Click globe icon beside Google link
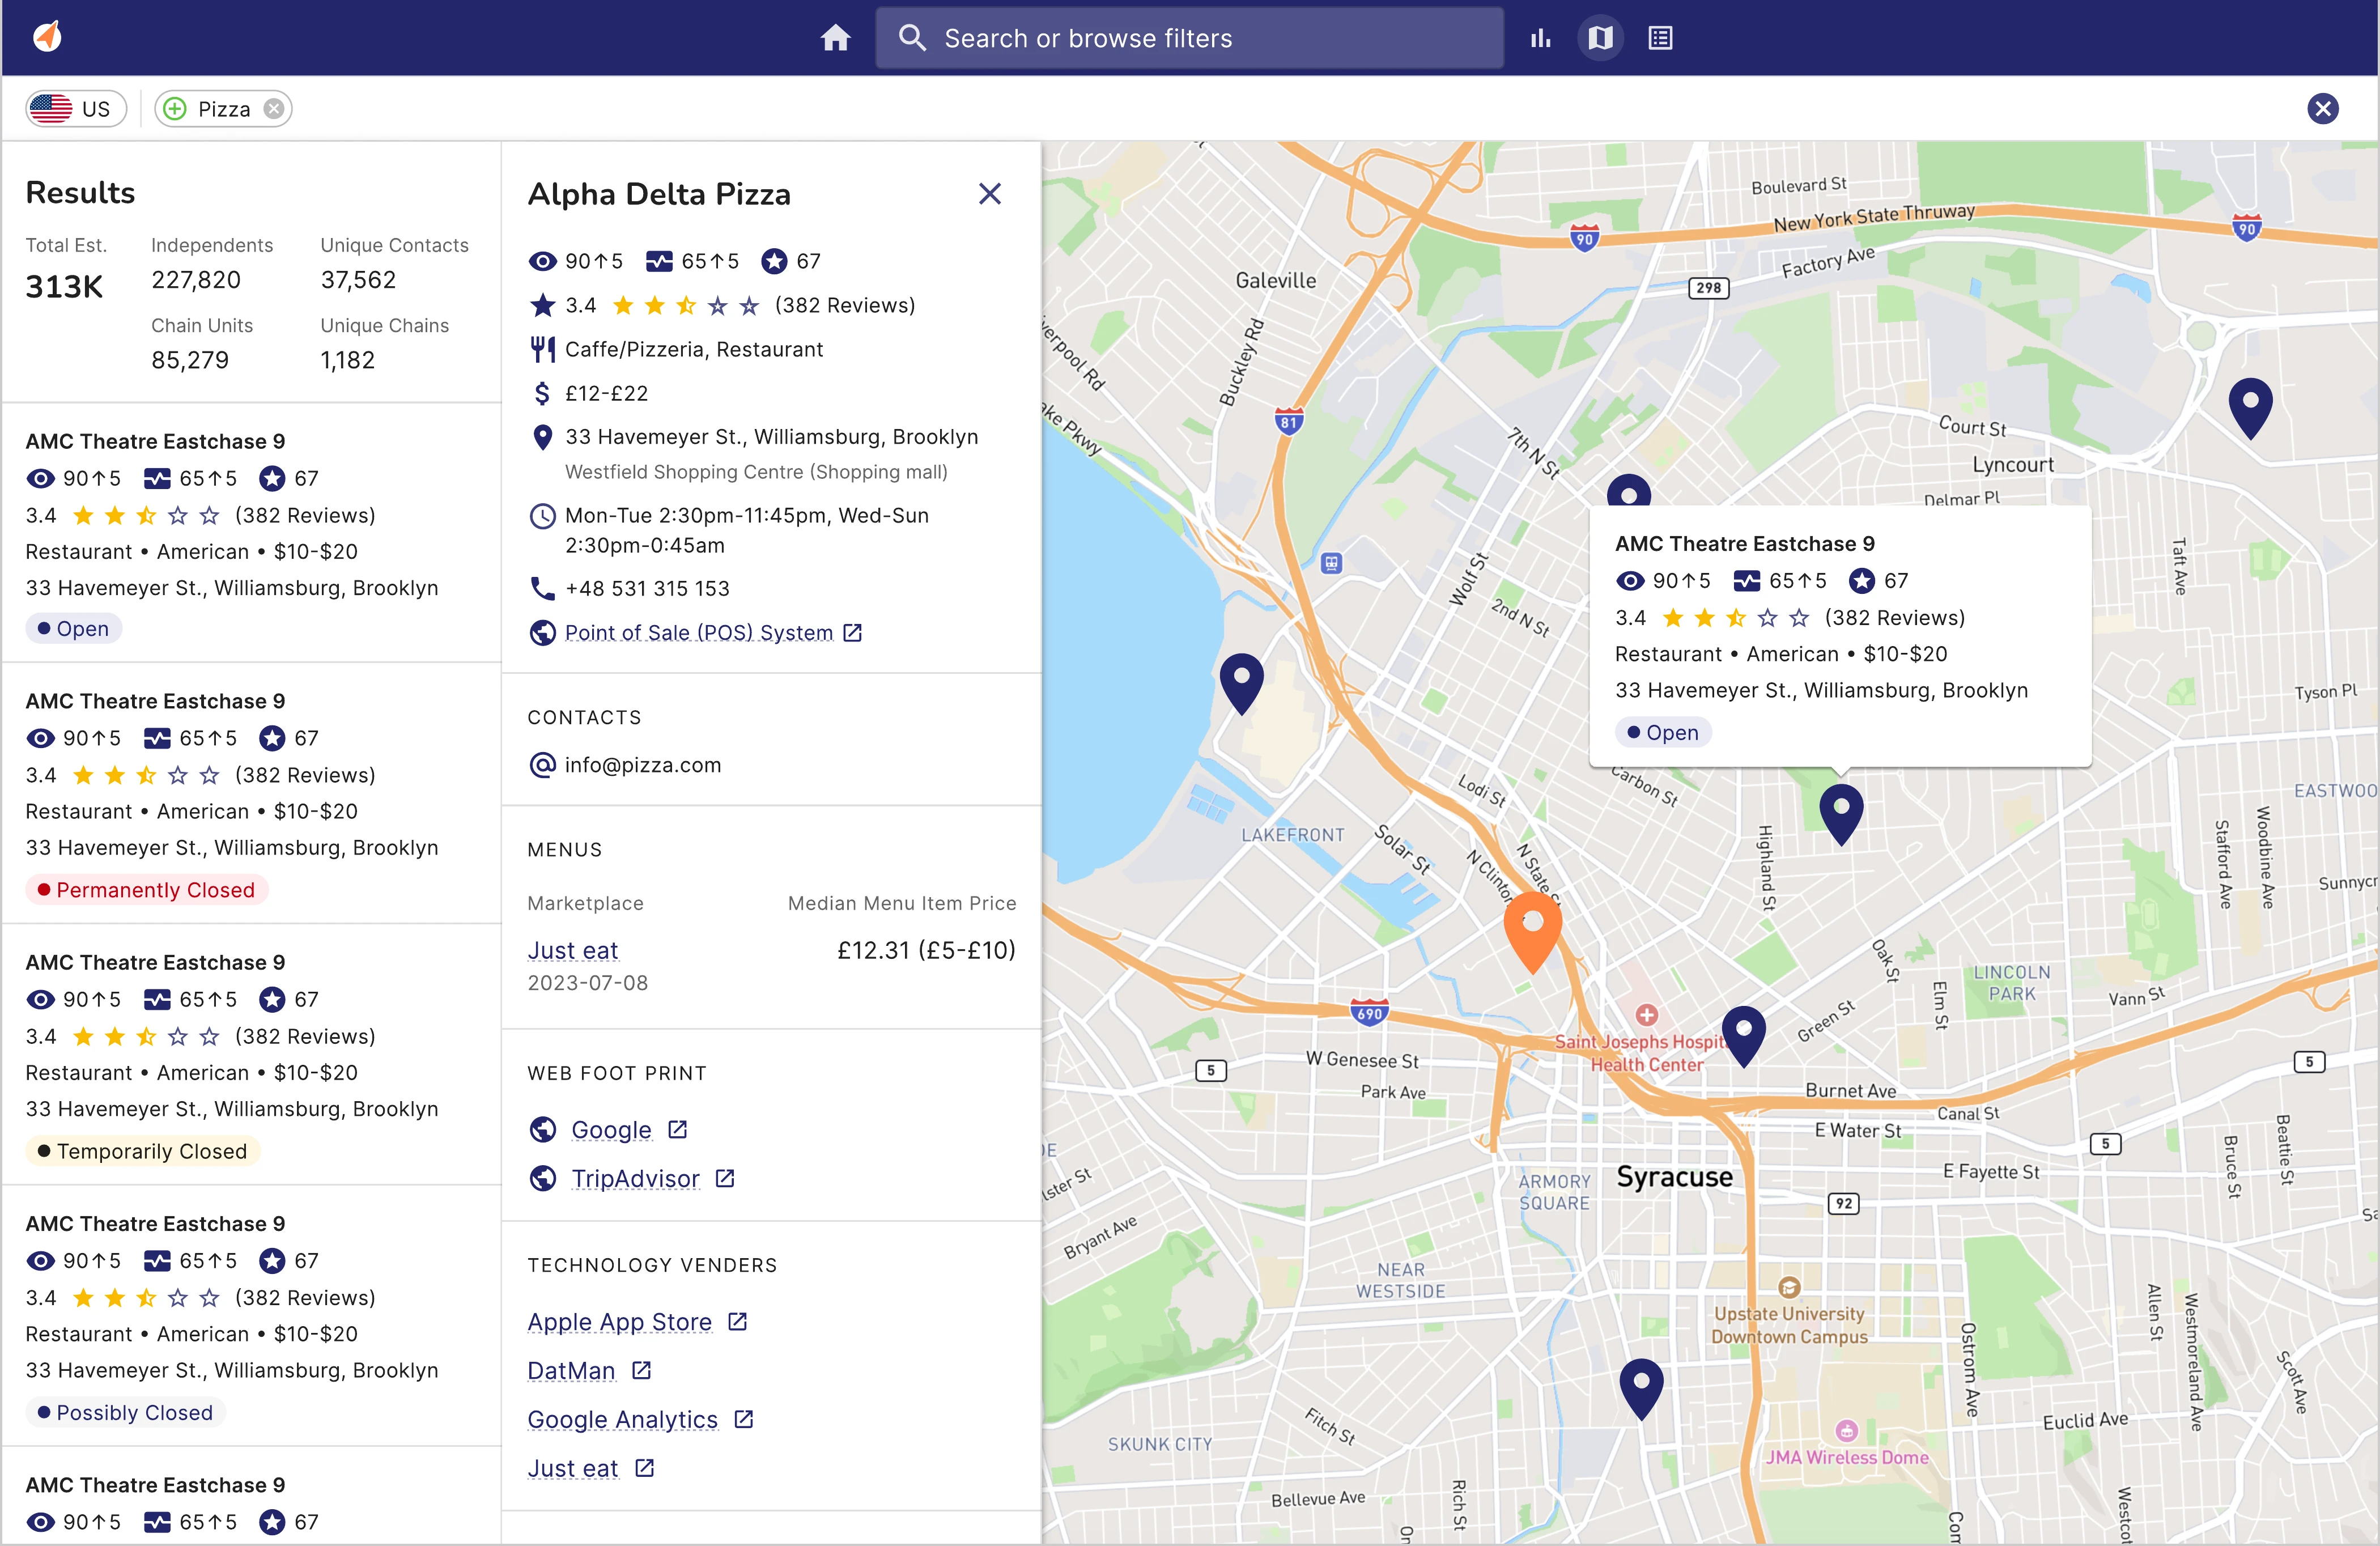 [542, 1130]
